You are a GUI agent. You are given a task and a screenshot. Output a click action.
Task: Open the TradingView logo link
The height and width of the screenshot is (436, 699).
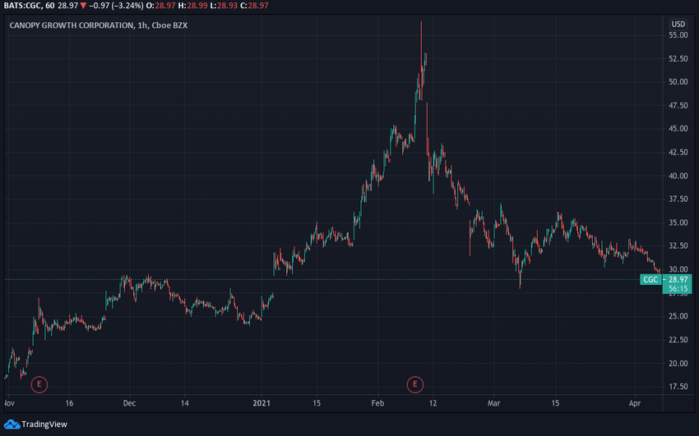35,424
